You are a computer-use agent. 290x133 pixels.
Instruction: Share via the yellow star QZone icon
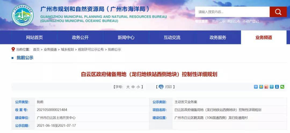tap(261, 87)
